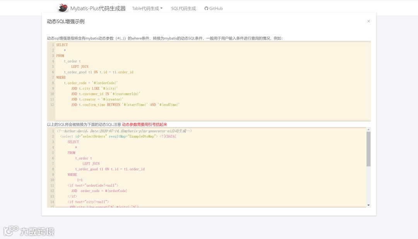Click the SELECT keyword in upper code block
Screen dimensions: 418x239
click(x=62, y=45)
